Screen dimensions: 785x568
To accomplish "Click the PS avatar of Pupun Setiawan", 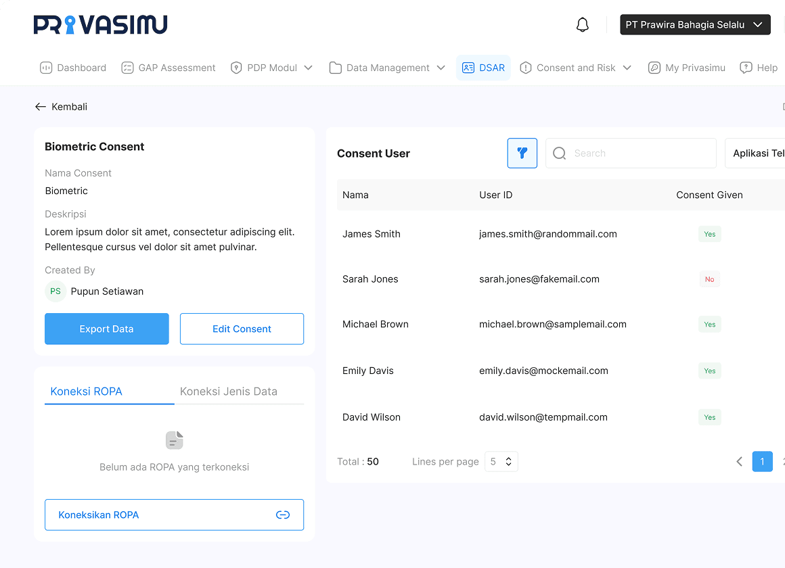I will point(55,291).
